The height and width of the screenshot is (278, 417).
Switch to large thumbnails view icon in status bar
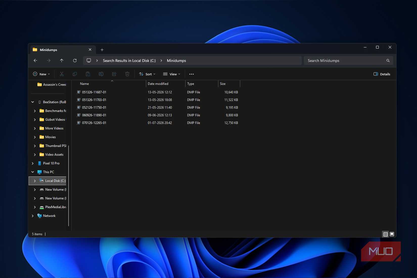click(392, 234)
